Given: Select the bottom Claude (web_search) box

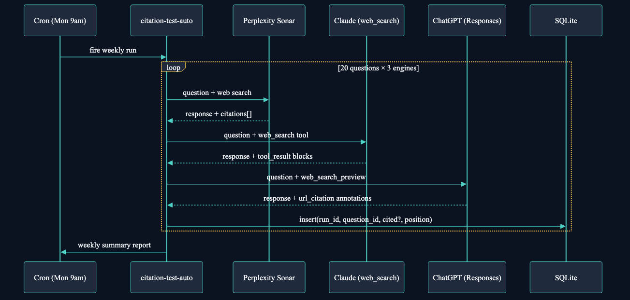Looking at the screenshot, I should click(x=366, y=277).
